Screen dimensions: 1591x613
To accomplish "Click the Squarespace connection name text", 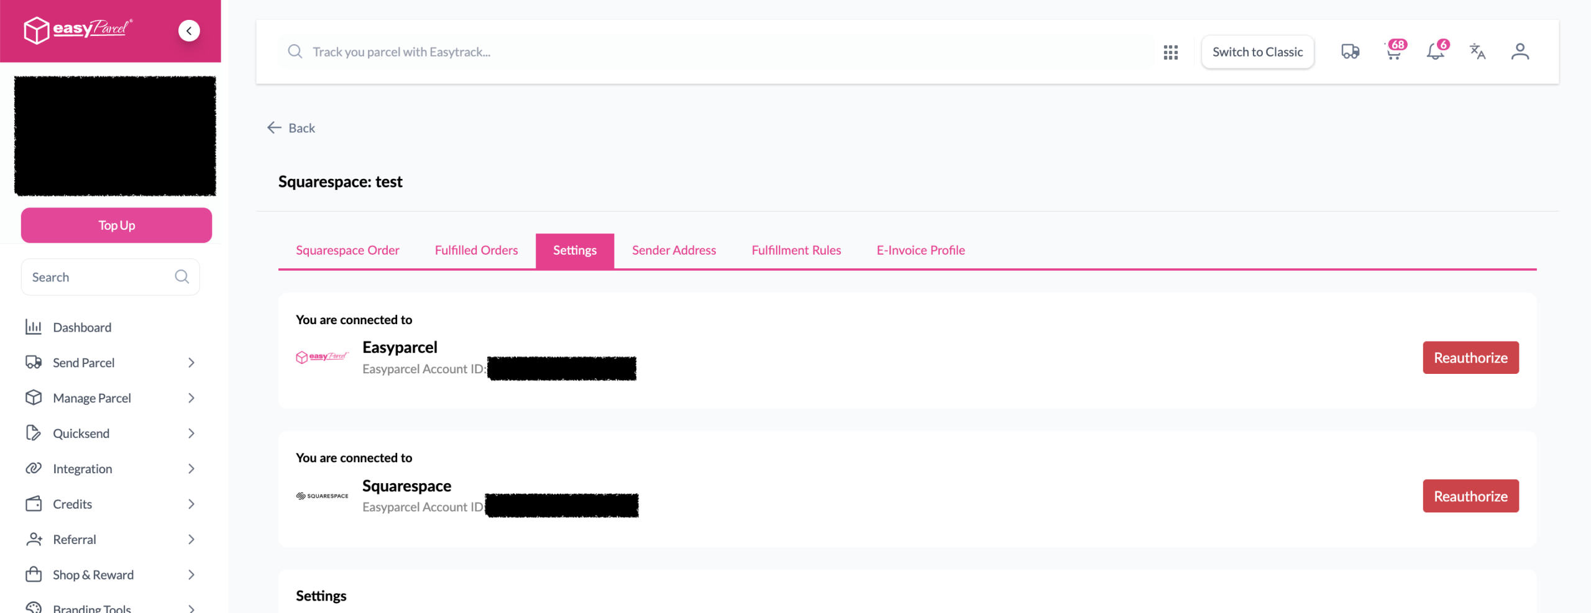I will [406, 486].
